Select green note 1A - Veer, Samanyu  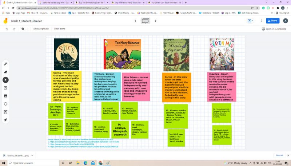point(56,111)
